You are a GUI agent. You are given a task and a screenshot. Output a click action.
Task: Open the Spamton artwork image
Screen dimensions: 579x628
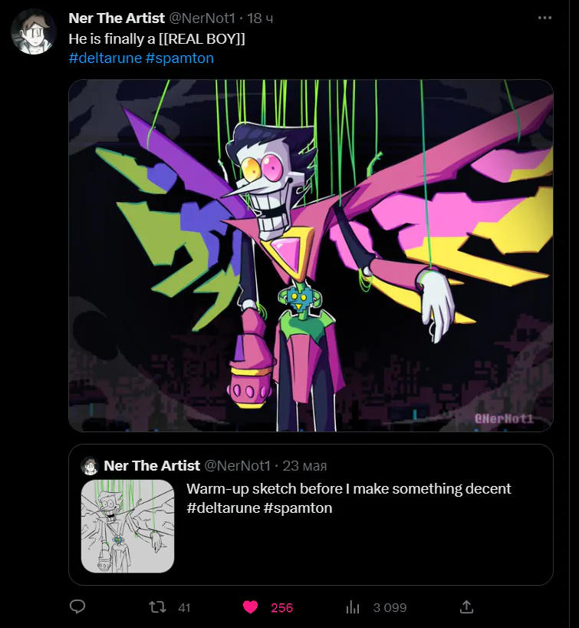[x=311, y=256]
